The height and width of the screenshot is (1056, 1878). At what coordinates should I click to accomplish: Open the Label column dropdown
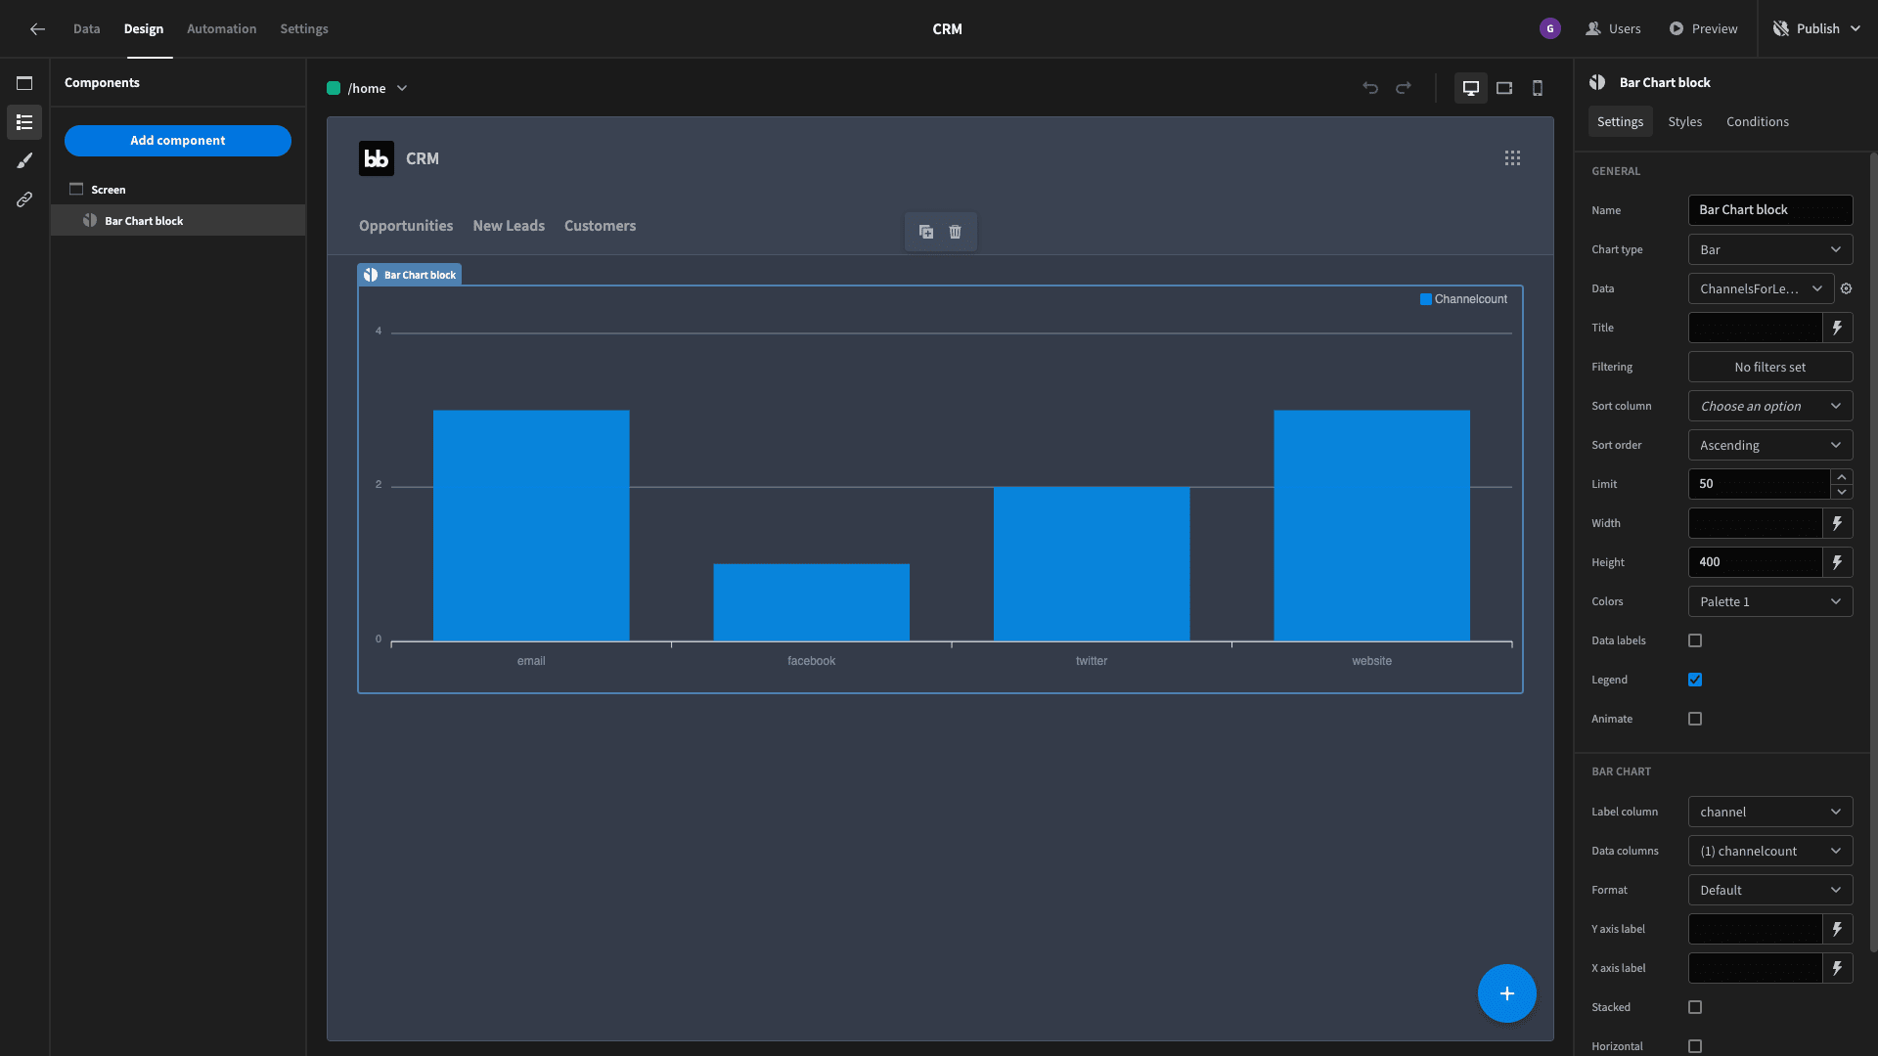pyautogui.click(x=1770, y=812)
